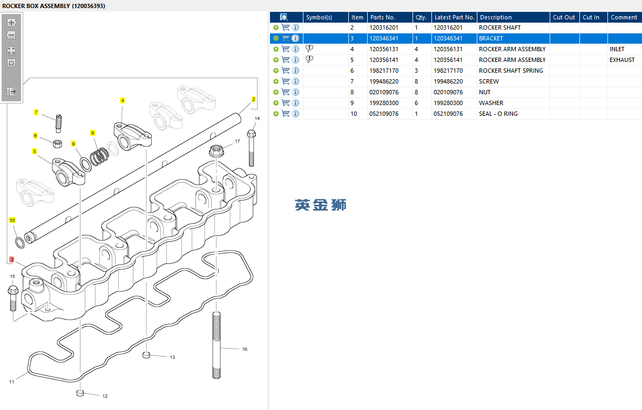Add ROCKER SHAFT to shopping cart
Image resolution: width=642 pixels, height=410 pixels.
click(286, 27)
